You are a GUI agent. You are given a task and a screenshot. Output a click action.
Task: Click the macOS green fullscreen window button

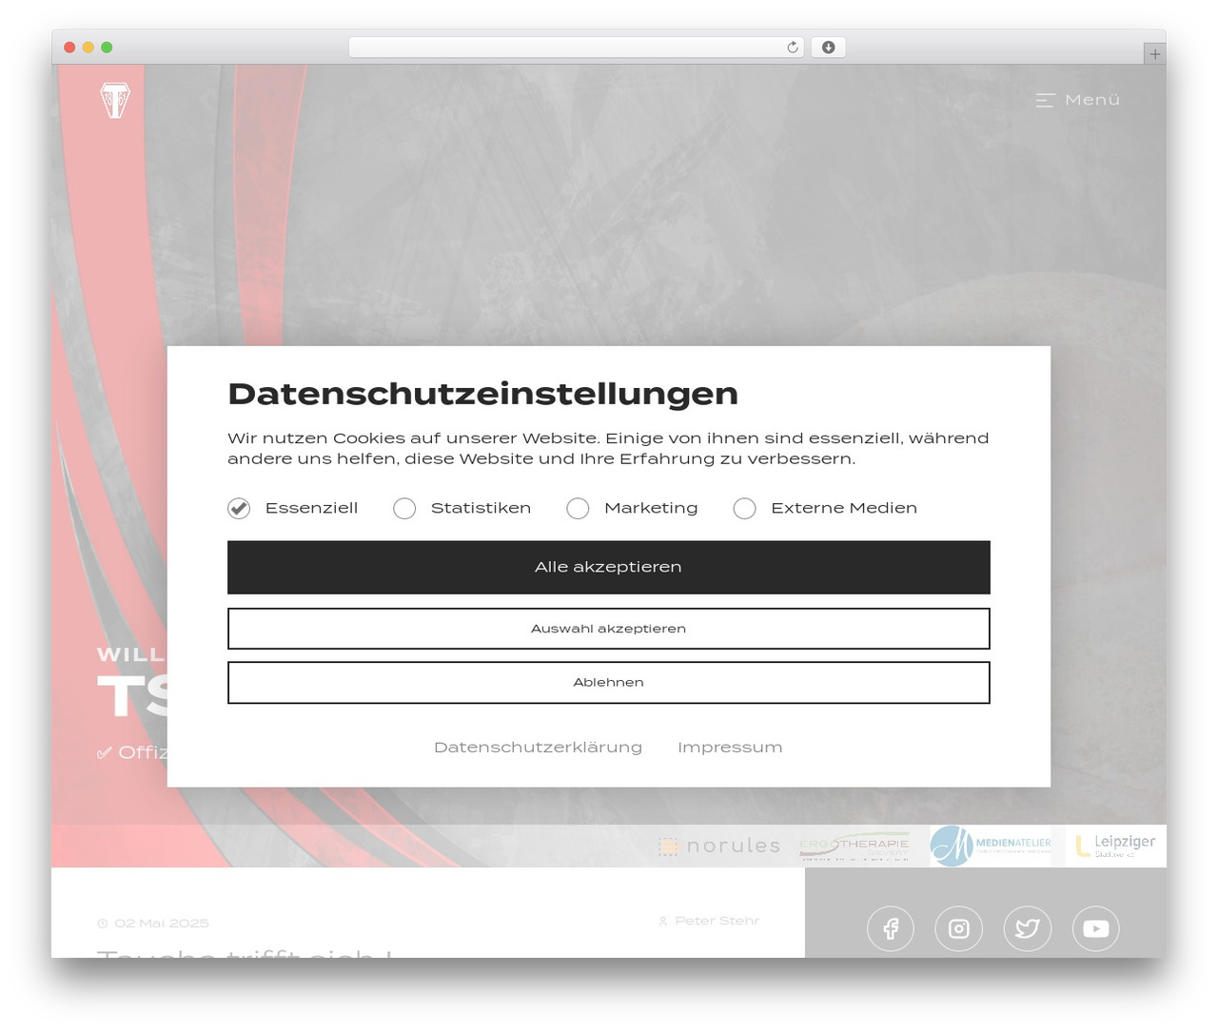coord(107,48)
